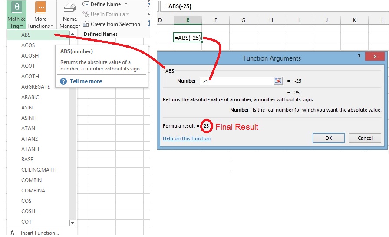Select column F header

216,20
